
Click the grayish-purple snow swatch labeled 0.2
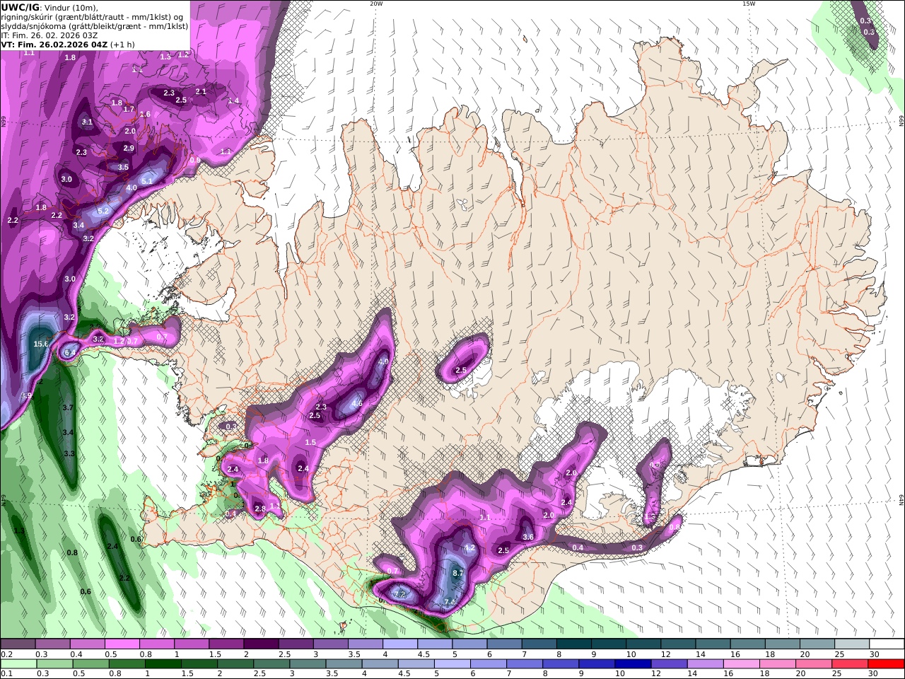[18, 644]
